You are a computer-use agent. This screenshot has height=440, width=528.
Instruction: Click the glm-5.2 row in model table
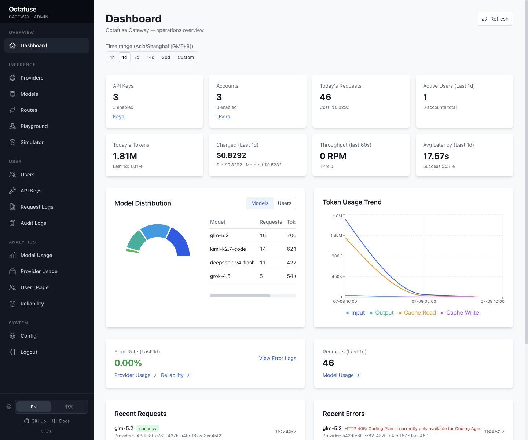253,235
